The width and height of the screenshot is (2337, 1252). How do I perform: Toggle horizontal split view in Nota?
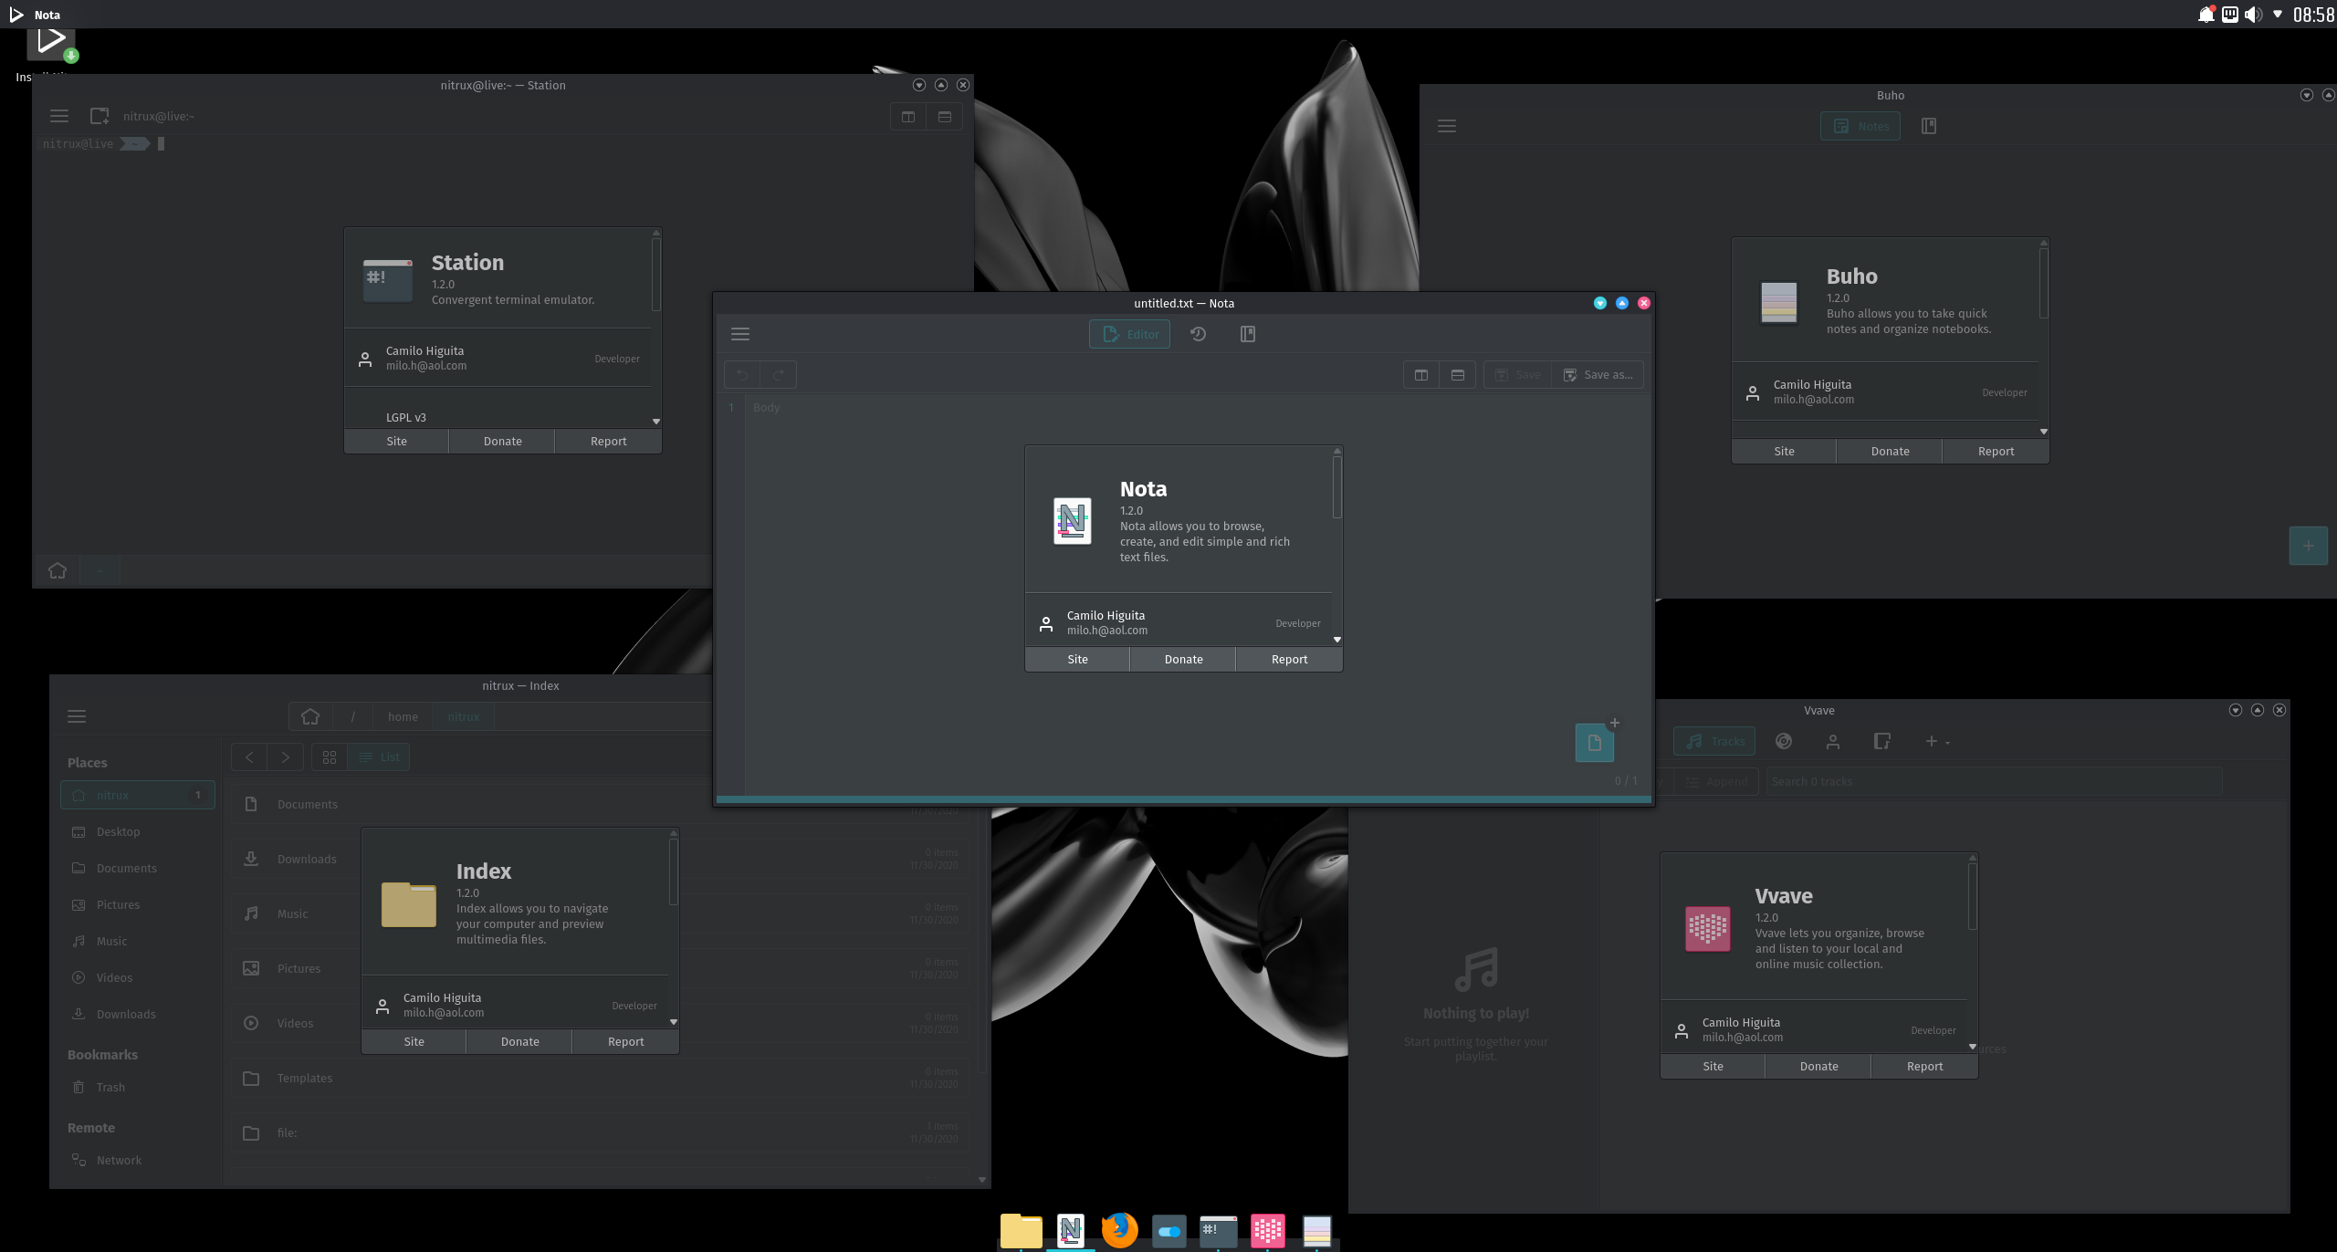pos(1458,374)
